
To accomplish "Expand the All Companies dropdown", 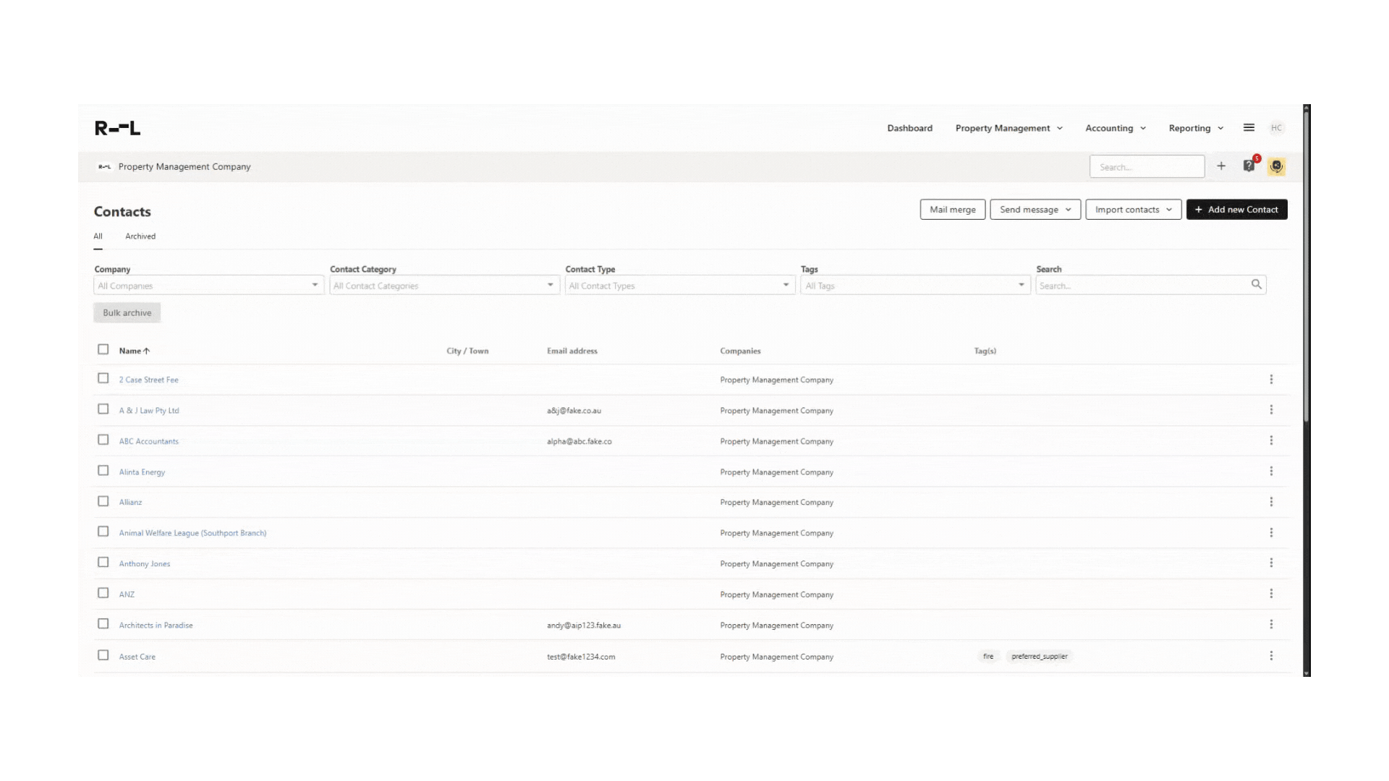I will [x=208, y=286].
